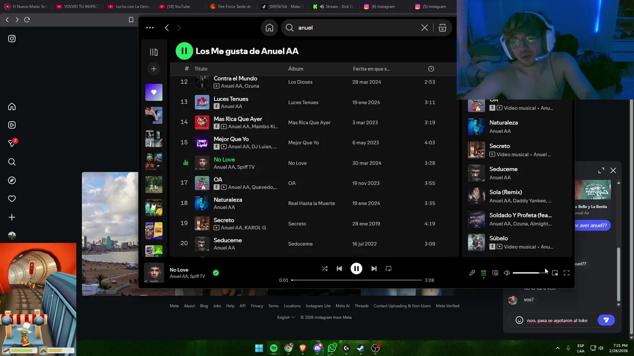Go back in Spotify navigation
The image size is (634, 356).
coord(167,28)
